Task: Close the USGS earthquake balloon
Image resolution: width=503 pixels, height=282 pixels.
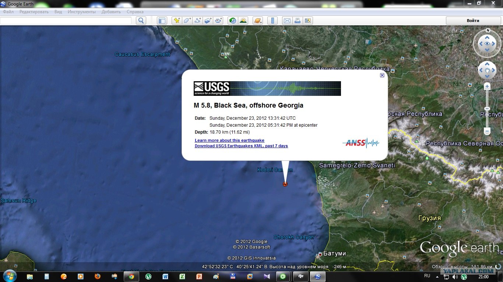Action: pos(382,75)
